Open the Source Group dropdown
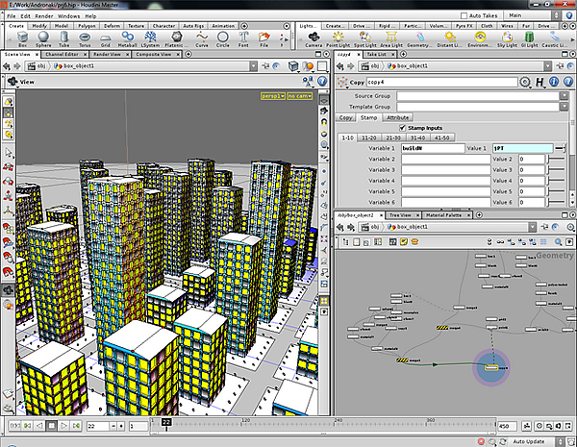The height and width of the screenshot is (447, 577). pos(564,95)
